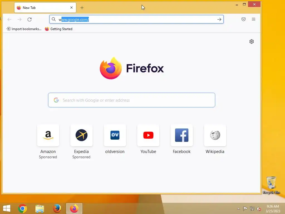Viewport: 285px width, 214px height.
Task: Click the Amazon label text
Action: 48,152
